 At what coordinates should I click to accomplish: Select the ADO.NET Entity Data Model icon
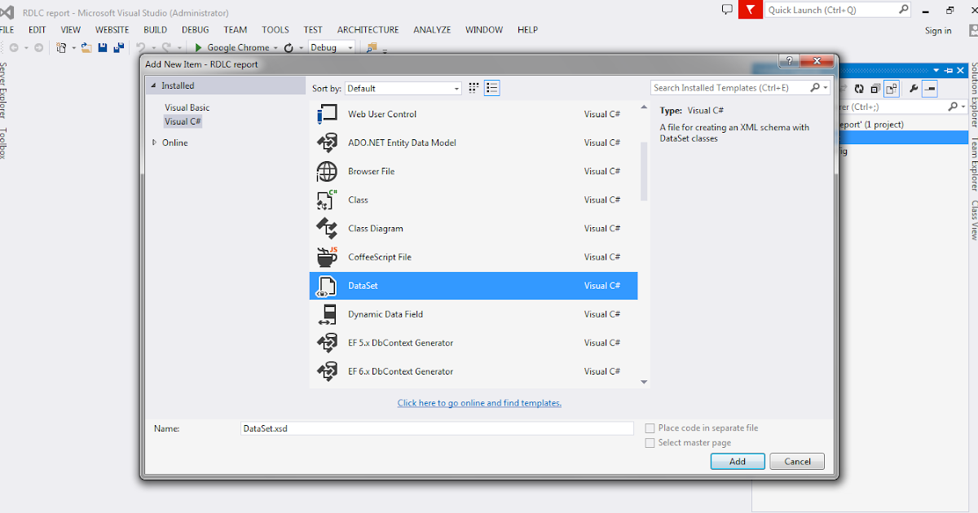326,142
